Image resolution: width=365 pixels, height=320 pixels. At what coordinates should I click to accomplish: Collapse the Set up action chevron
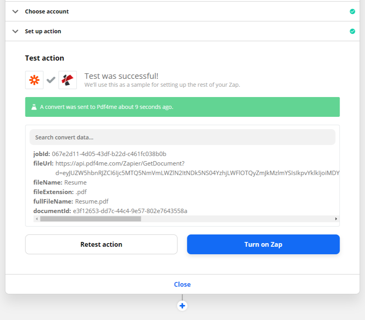point(15,31)
